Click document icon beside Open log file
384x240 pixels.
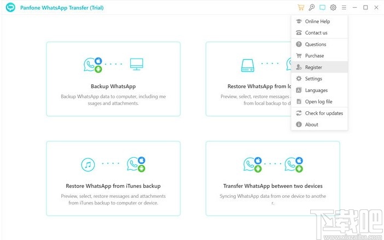[299, 101]
